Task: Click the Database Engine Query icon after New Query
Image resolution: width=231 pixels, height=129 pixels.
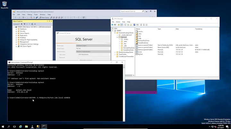Action: pos(51,18)
